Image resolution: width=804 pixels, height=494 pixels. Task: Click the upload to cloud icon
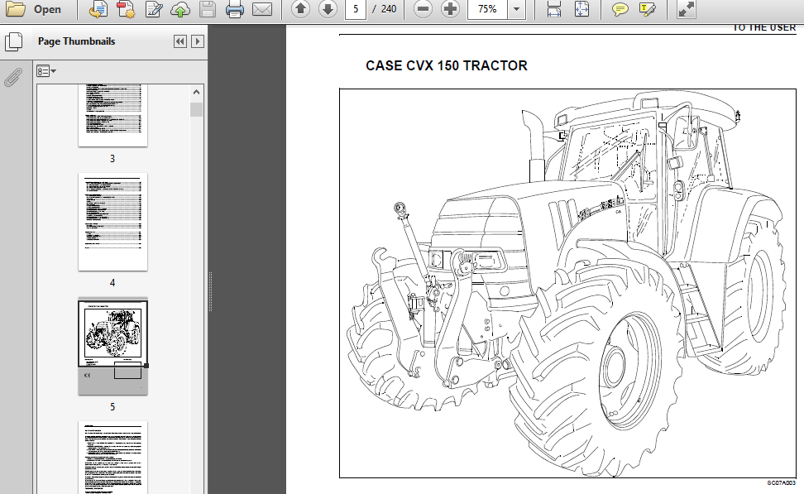180,9
